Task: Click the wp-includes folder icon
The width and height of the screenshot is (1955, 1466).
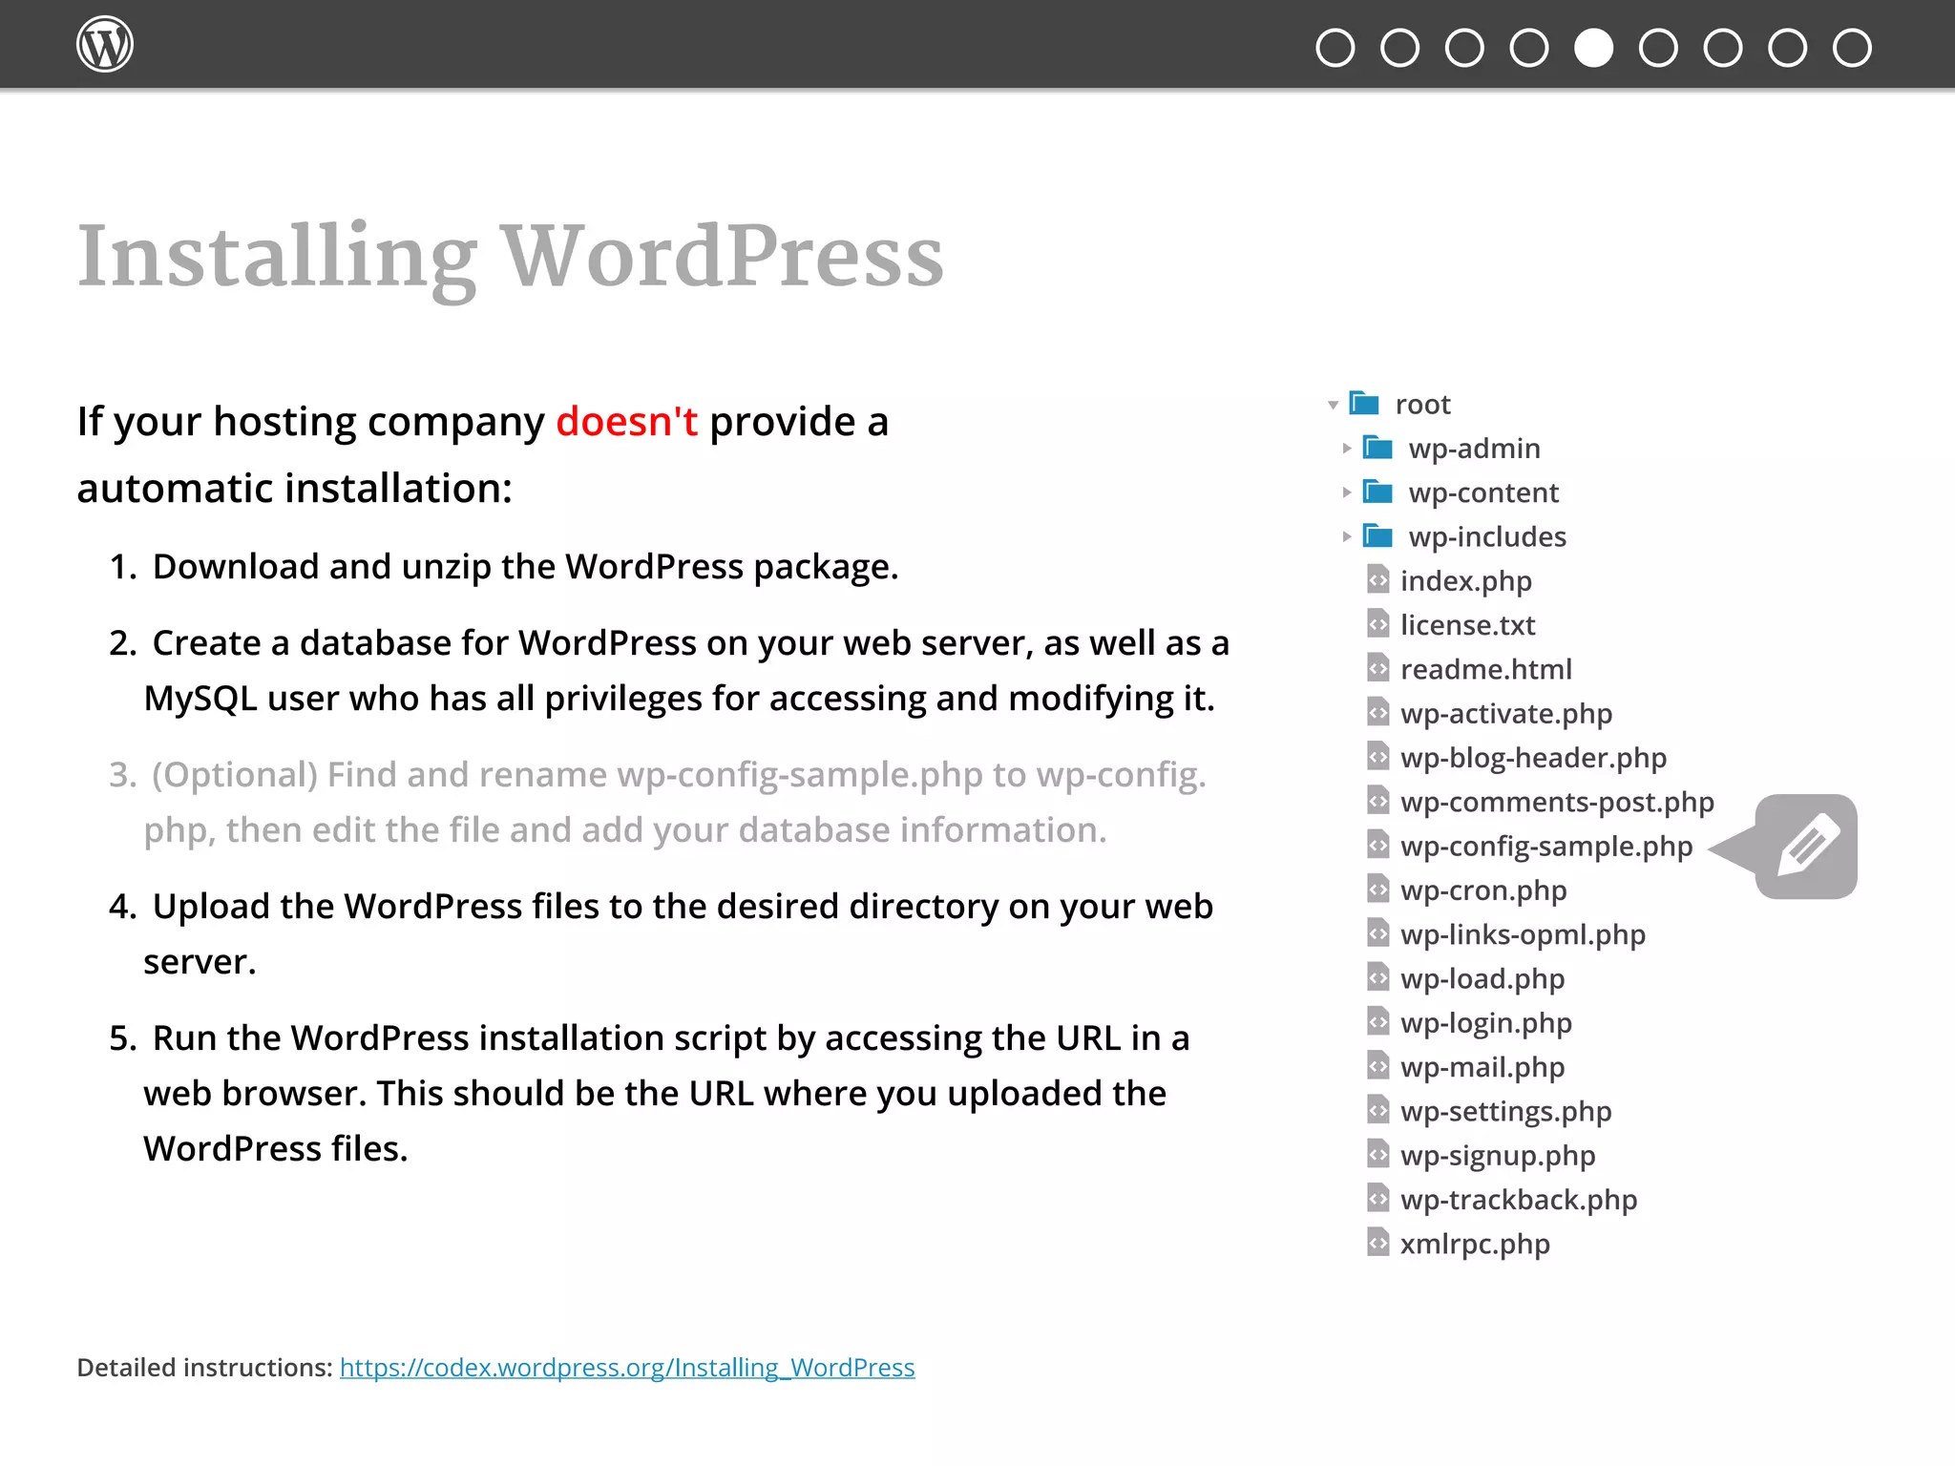Action: 1377,534
